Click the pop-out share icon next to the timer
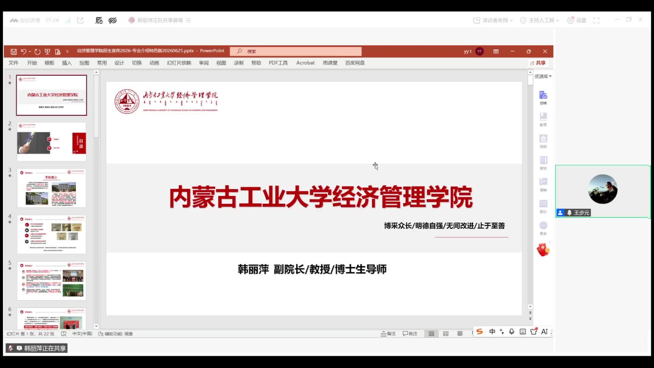This screenshot has width=654, height=368. (80, 20)
